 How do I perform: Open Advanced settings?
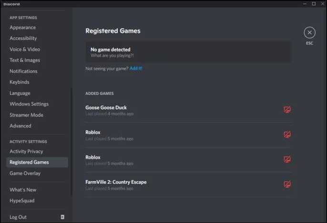20,126
